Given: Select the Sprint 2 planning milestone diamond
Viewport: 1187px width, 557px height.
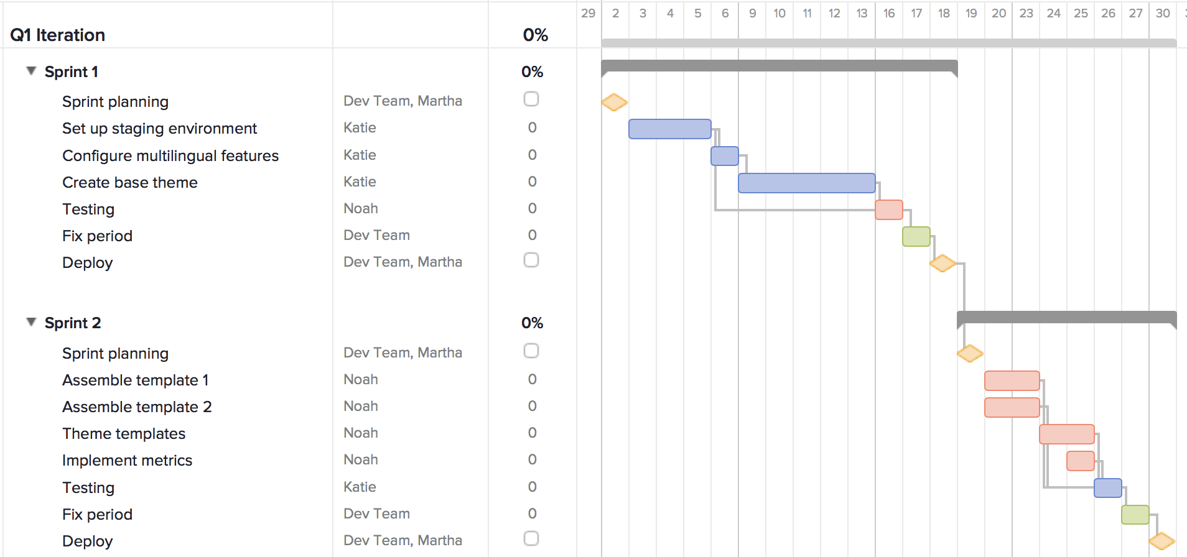Looking at the screenshot, I should [x=969, y=353].
